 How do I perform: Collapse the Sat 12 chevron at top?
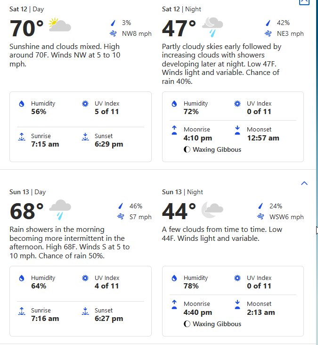point(304,2)
